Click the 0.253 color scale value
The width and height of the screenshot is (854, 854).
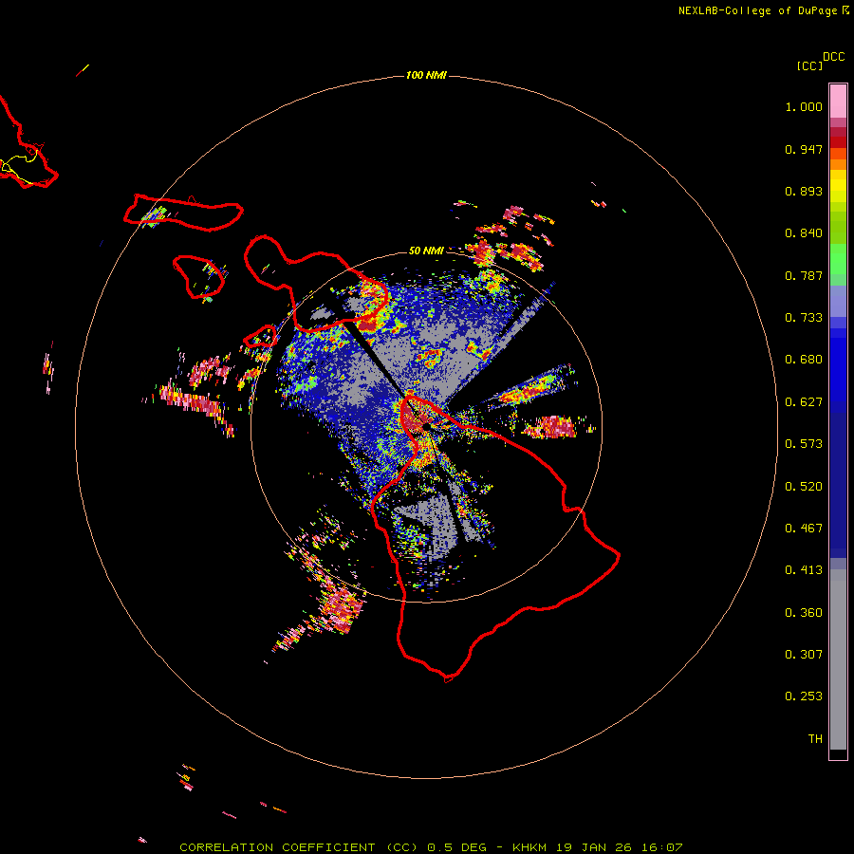tap(804, 696)
